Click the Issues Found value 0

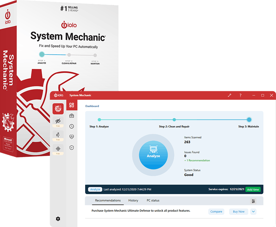pos(185,156)
